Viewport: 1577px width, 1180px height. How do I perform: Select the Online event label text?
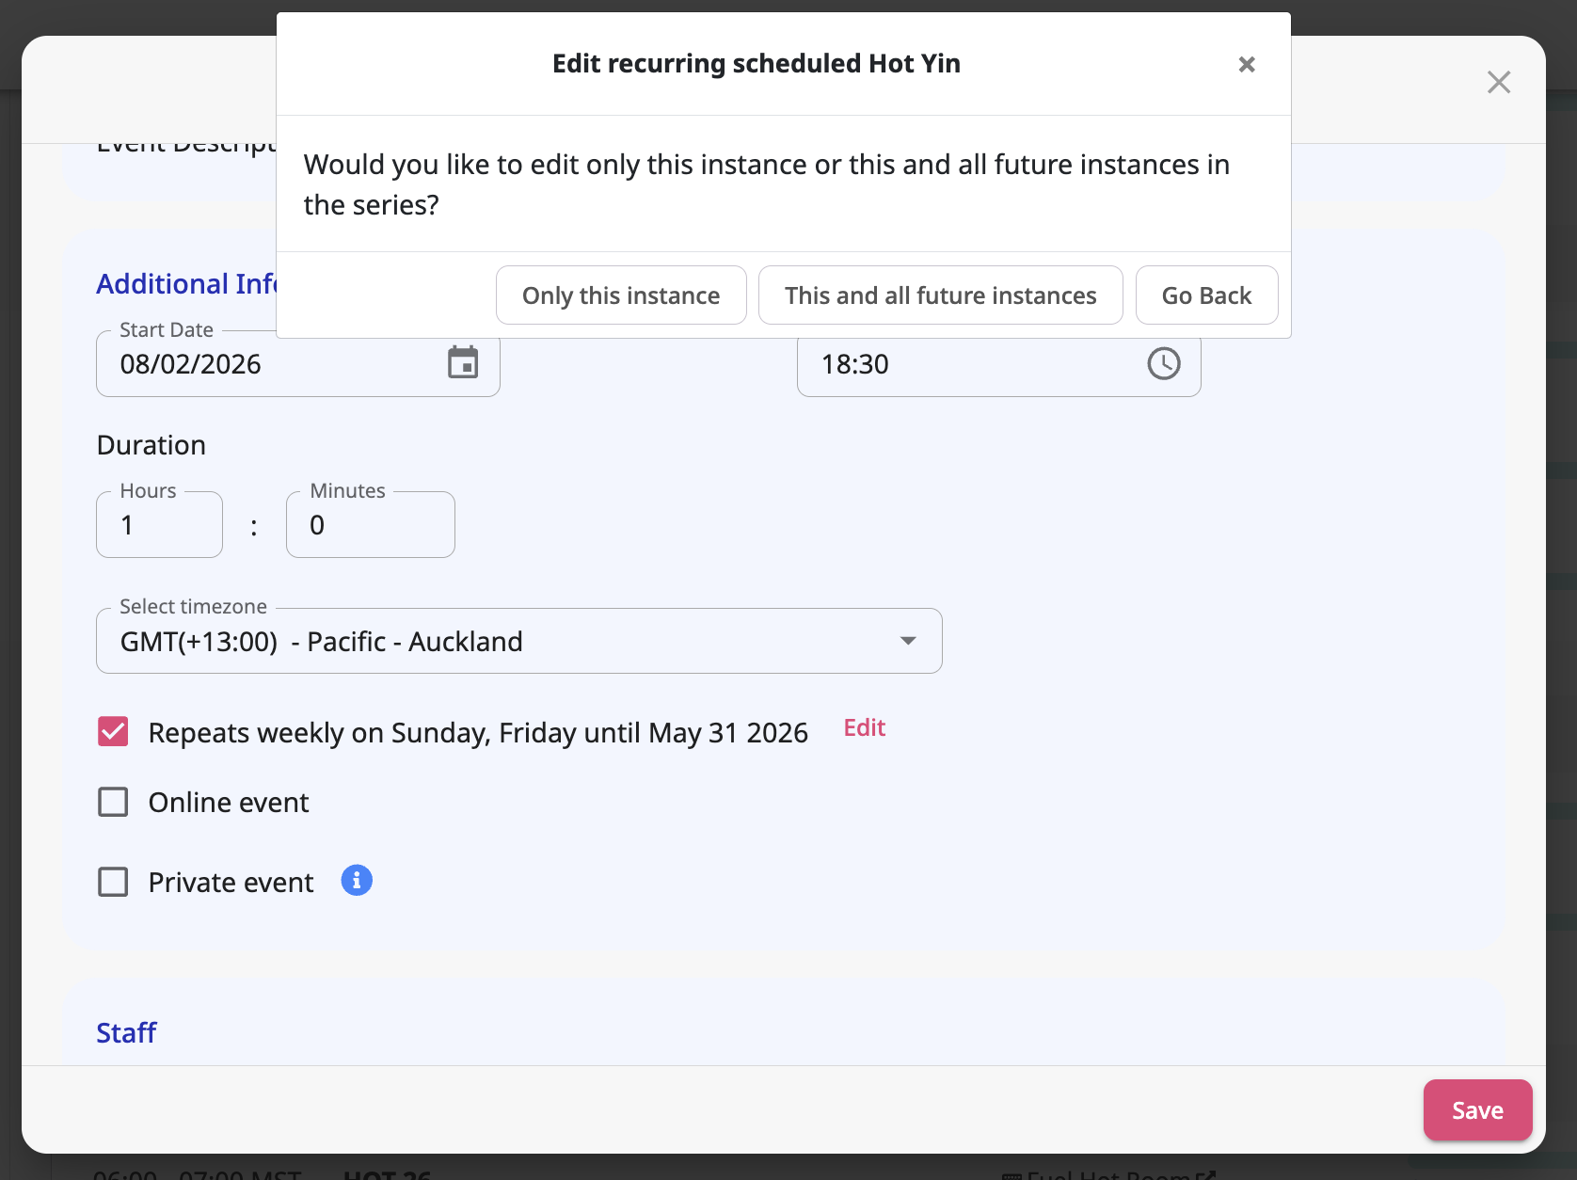(x=229, y=803)
